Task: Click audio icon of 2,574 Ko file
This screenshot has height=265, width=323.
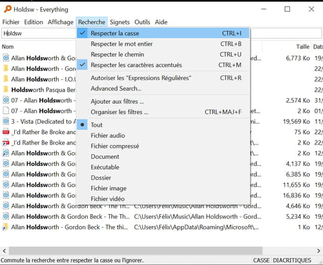Action: (6, 100)
